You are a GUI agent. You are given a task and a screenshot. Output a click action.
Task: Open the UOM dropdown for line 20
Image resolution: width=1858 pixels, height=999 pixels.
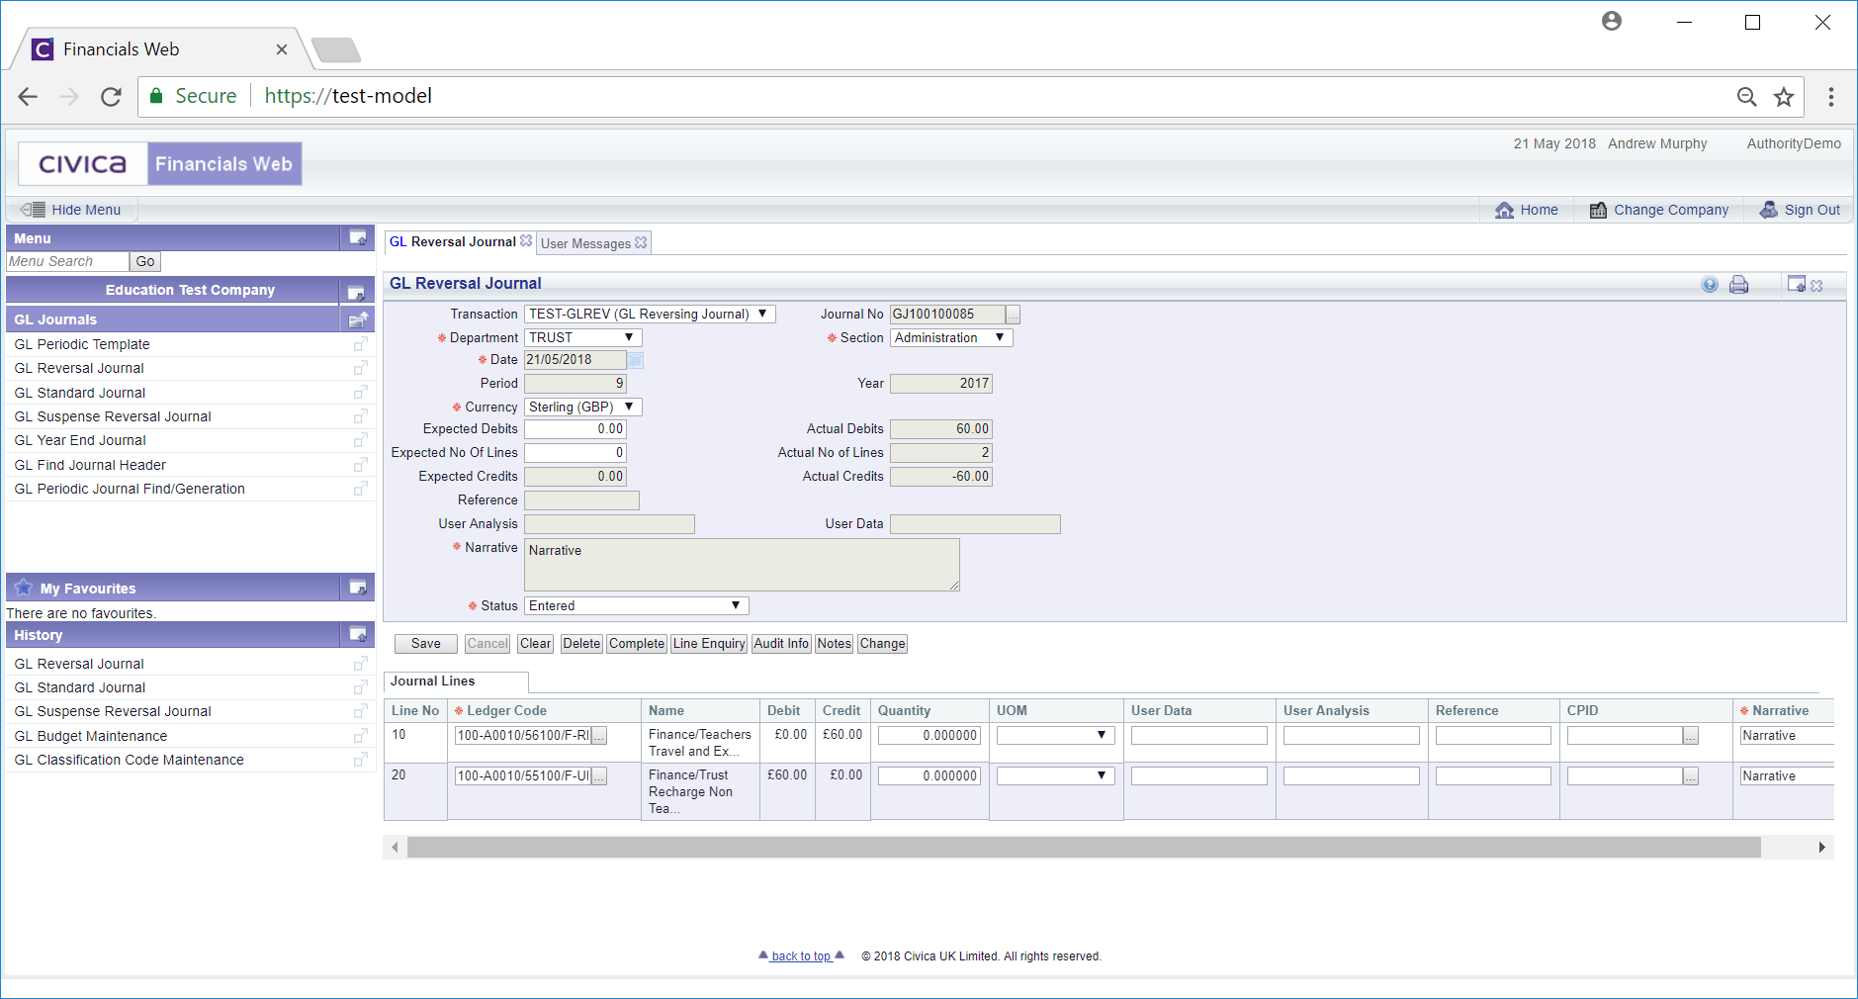[1056, 775]
